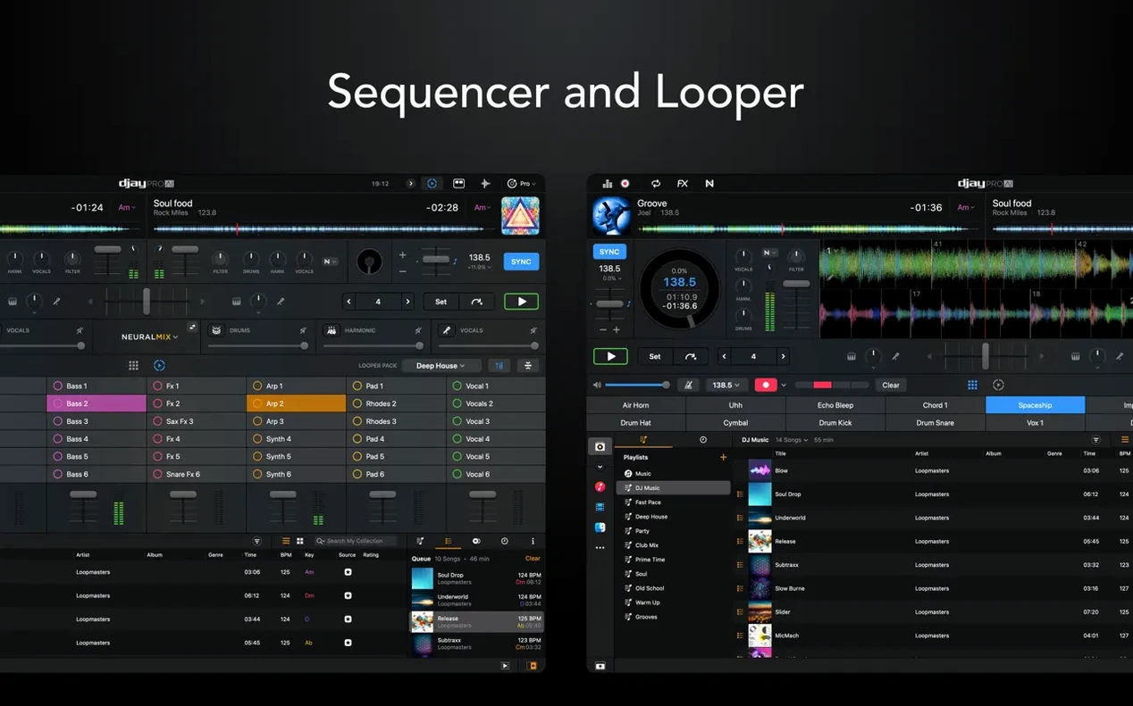Switch to list view icon beside the search field

point(286,541)
